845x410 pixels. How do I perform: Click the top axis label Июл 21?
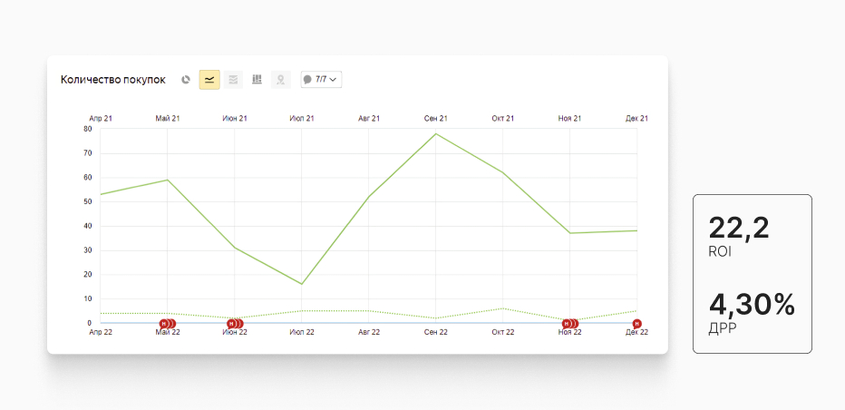[x=302, y=119]
